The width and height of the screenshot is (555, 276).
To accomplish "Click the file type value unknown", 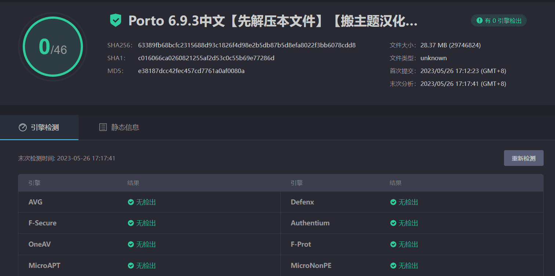I will 434,58.
